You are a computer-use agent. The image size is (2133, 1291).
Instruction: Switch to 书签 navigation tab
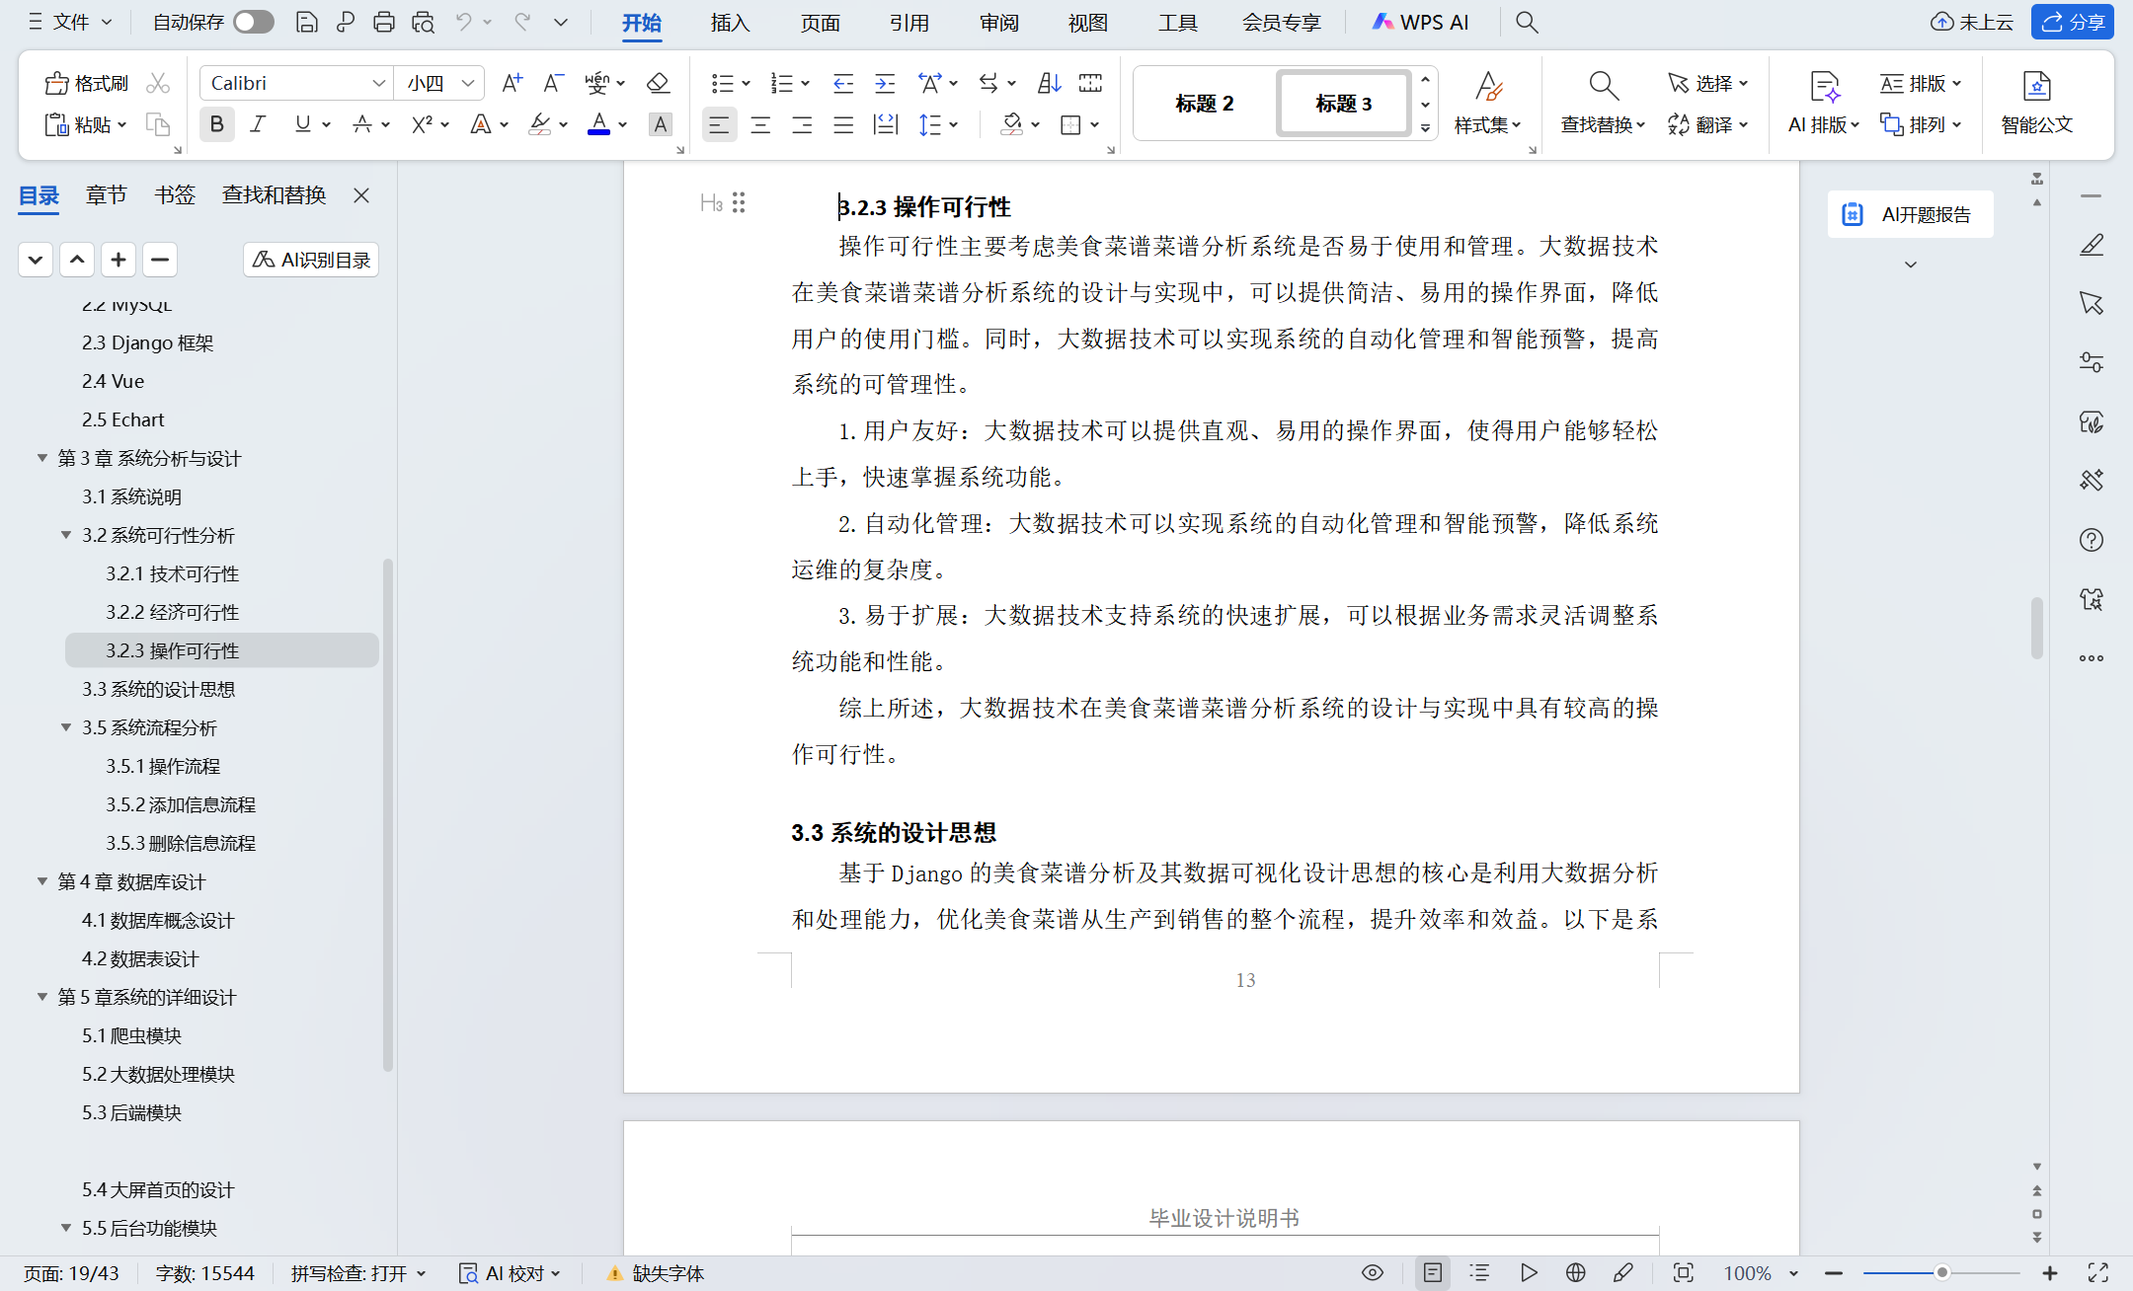coord(175,194)
